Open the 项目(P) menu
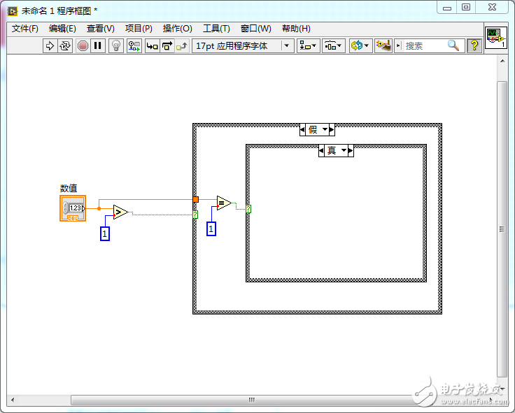The width and height of the screenshot is (515, 413). point(139,29)
